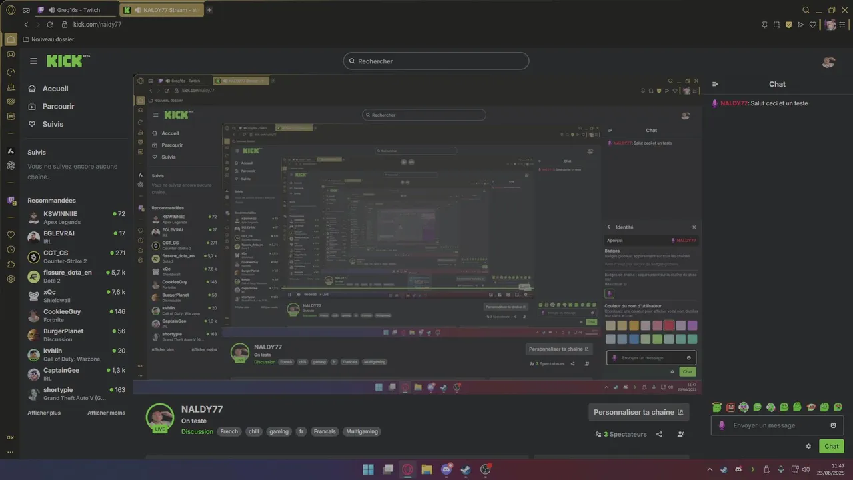The width and height of the screenshot is (853, 480).
Task: Switch to the Greg16s - Twitch tab
Action: (77, 10)
